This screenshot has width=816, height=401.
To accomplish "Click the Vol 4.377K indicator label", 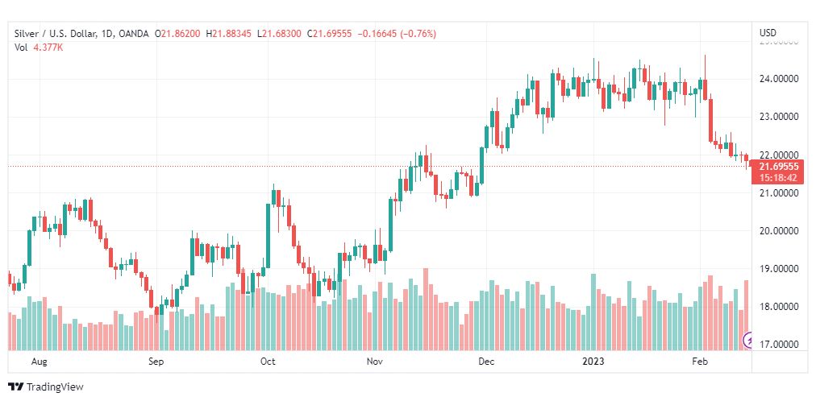I will point(39,47).
